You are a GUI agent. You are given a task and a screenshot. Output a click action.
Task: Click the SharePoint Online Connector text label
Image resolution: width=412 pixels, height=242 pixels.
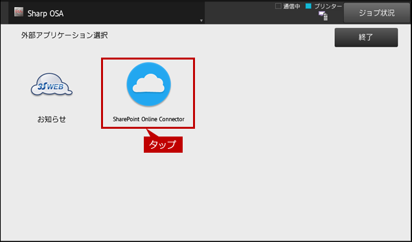pyautogui.click(x=149, y=119)
